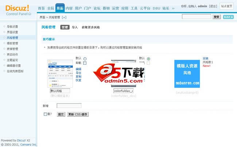Open 编辑器设置 in the sidebar
Screen dimensions: 237x147
[14, 66]
